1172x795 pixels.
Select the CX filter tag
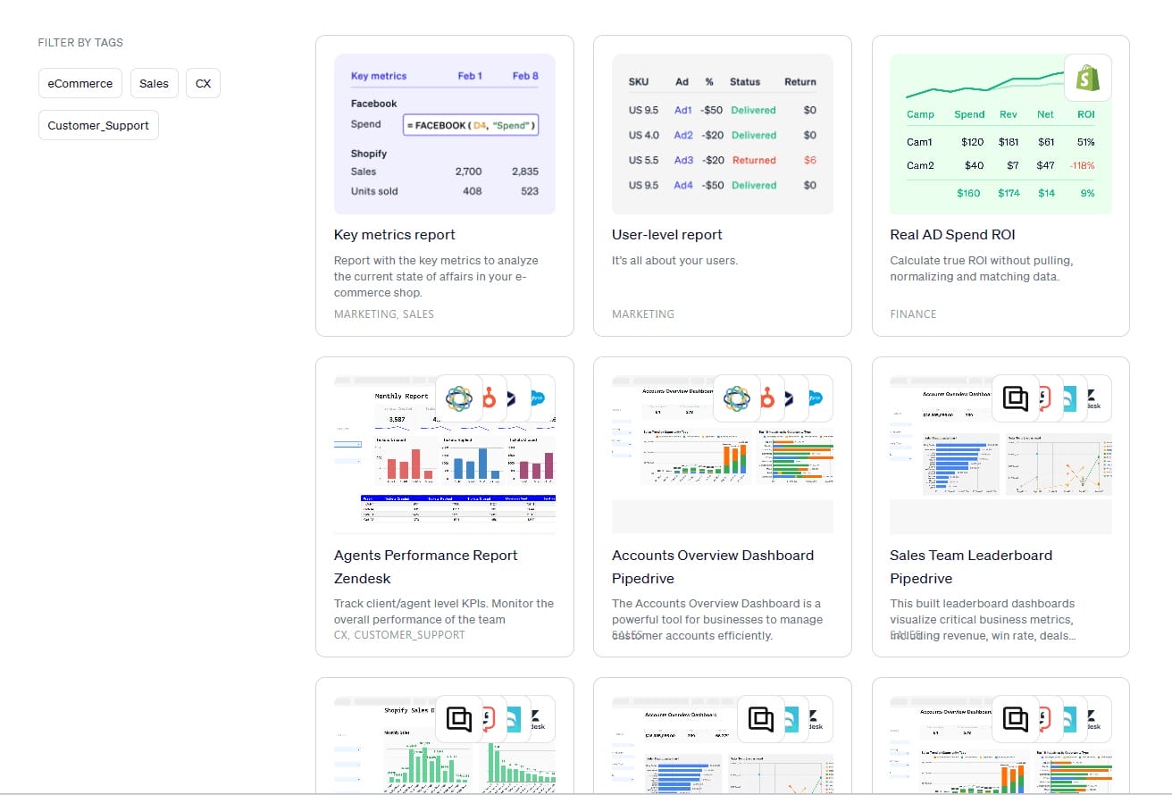[x=204, y=83]
